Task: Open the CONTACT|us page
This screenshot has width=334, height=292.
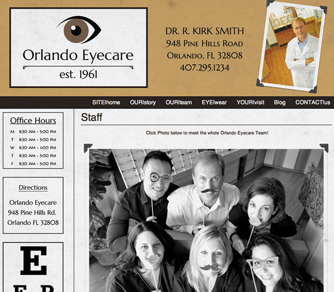Action: (313, 102)
